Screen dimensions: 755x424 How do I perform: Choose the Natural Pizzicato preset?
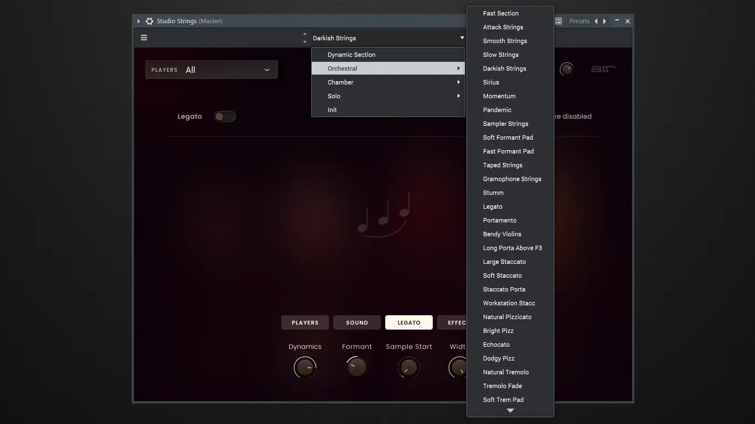point(510,317)
